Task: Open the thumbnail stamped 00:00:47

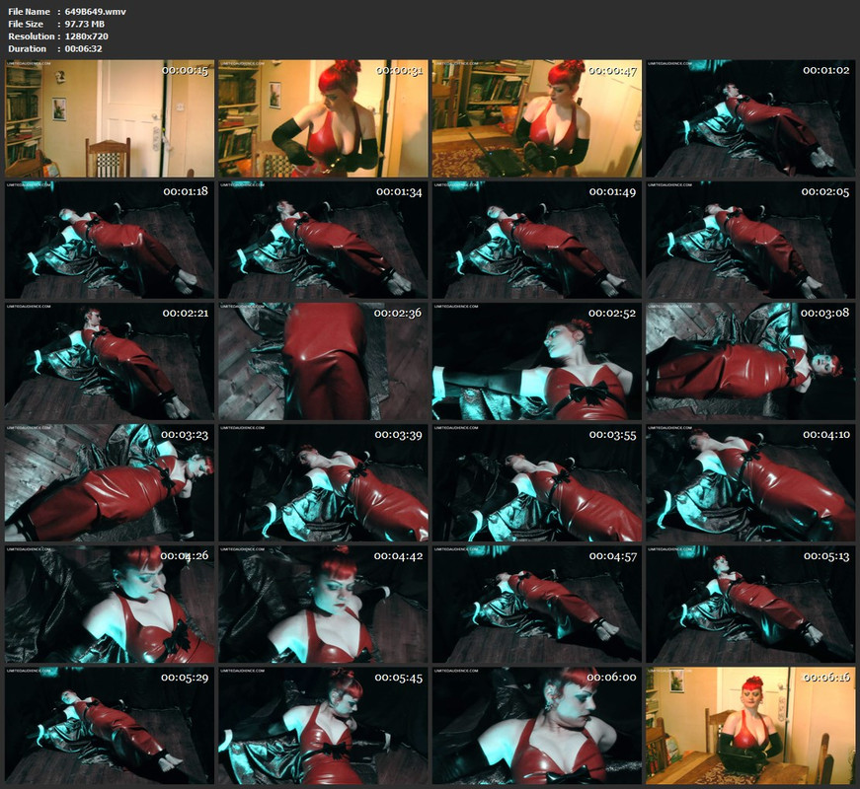Action: (537, 118)
